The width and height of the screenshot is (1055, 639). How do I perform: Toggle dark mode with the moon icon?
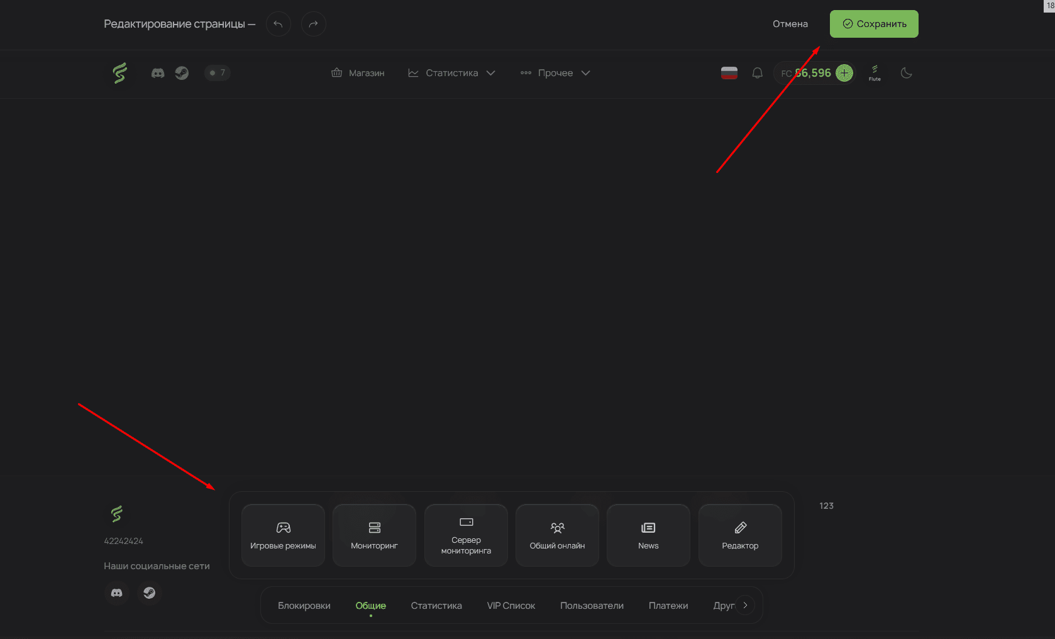(906, 73)
